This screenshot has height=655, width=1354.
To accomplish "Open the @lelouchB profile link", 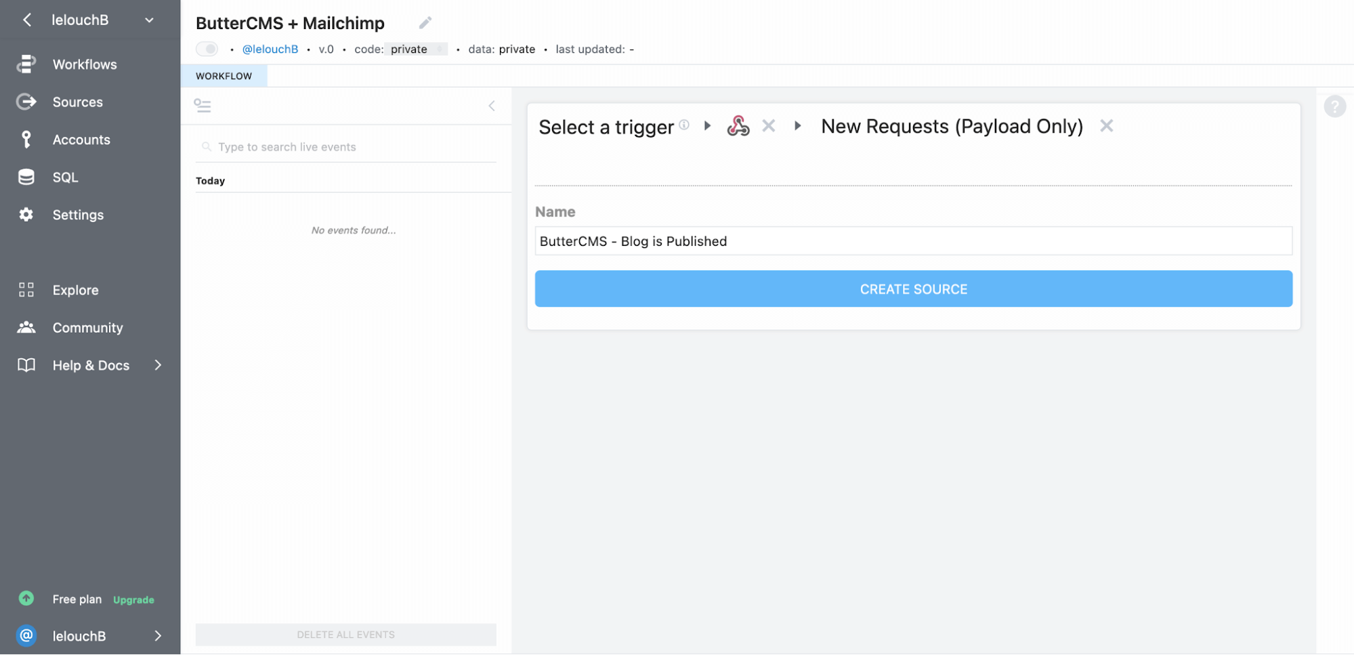I will (x=270, y=49).
